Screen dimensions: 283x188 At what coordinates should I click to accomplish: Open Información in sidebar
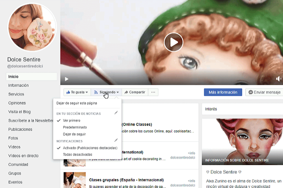tap(19, 85)
